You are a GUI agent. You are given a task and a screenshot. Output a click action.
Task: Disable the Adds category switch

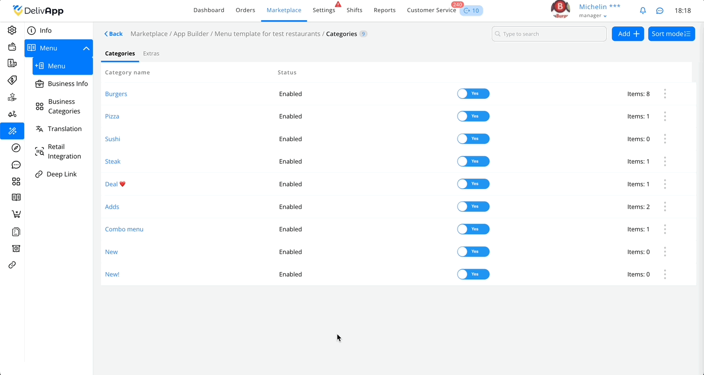point(473,207)
